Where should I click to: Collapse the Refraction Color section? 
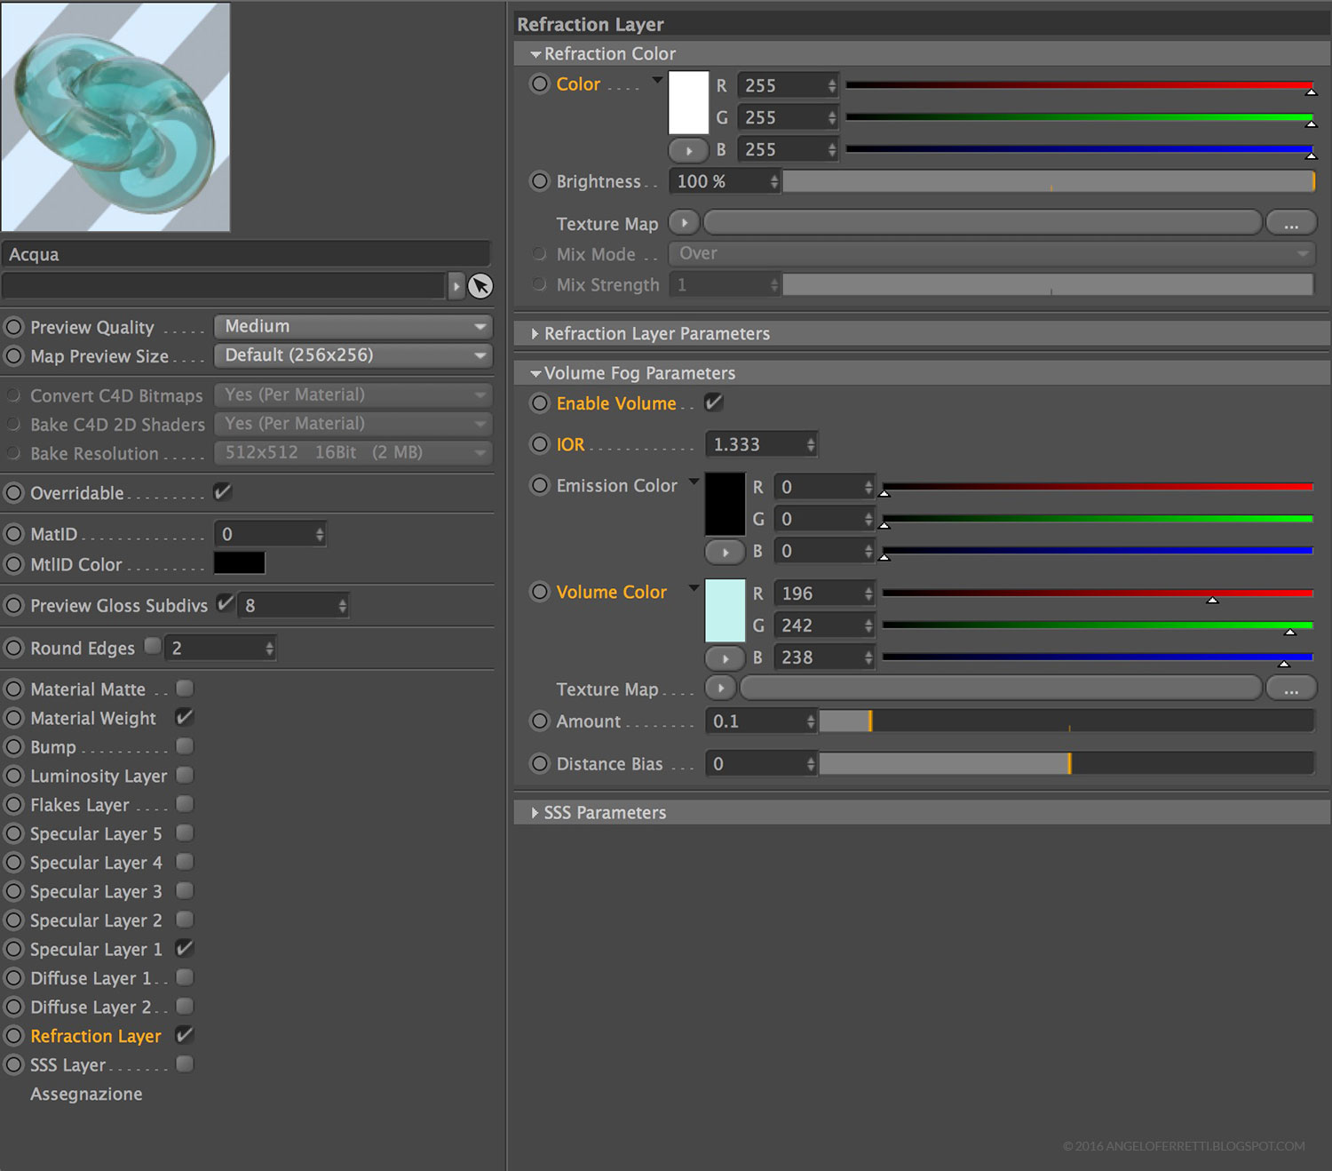coord(535,54)
